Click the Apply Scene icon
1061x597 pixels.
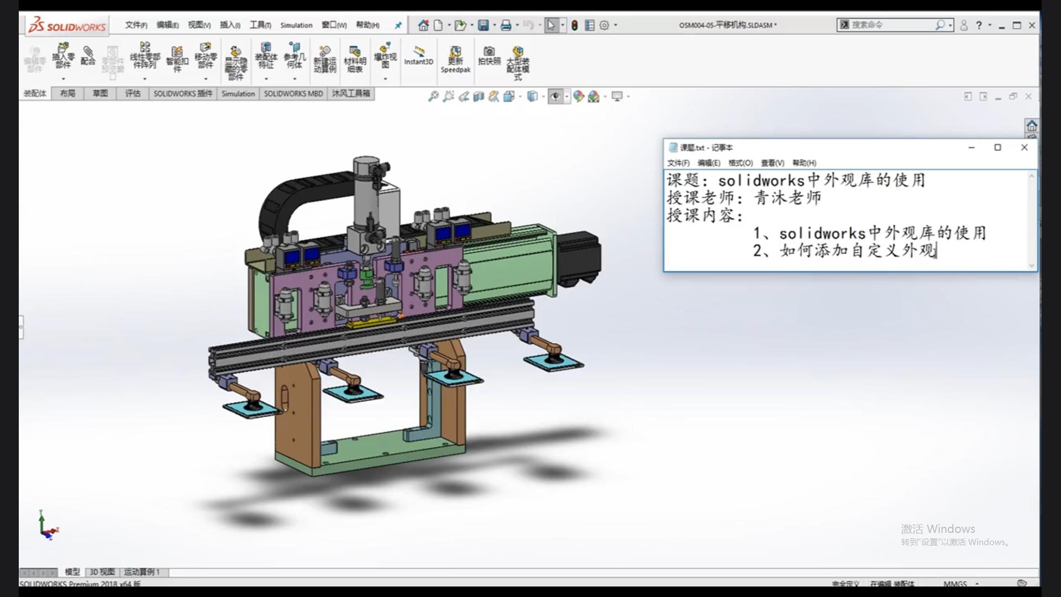pos(593,97)
